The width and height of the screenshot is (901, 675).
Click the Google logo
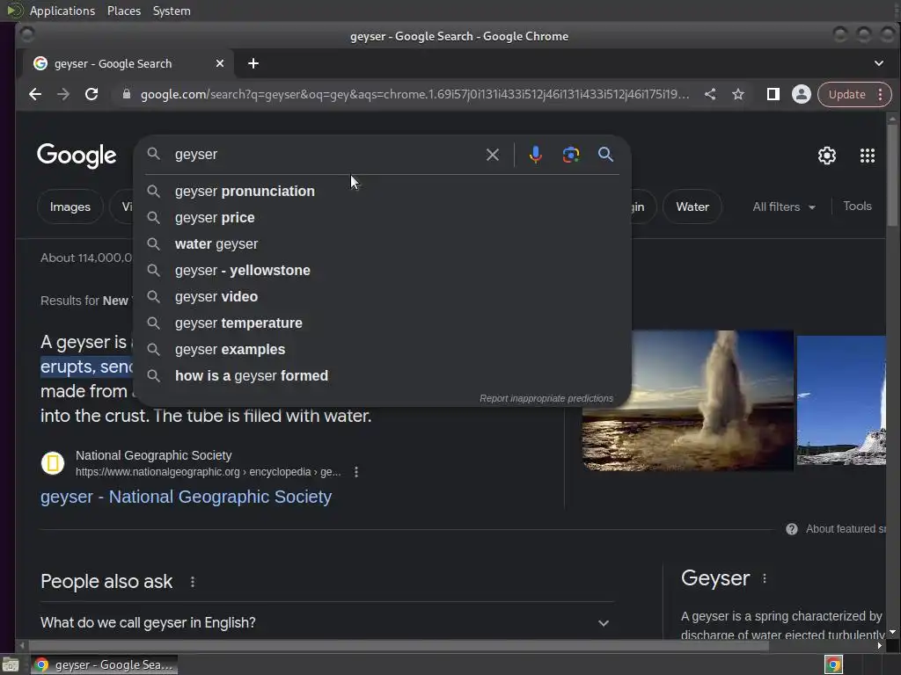click(77, 156)
